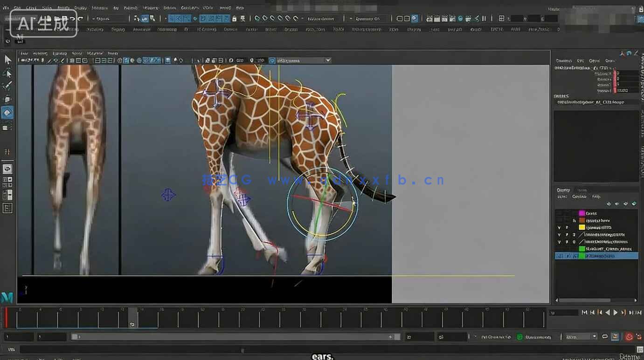Toggle visibility V of the yellow layer

[x=559, y=228]
